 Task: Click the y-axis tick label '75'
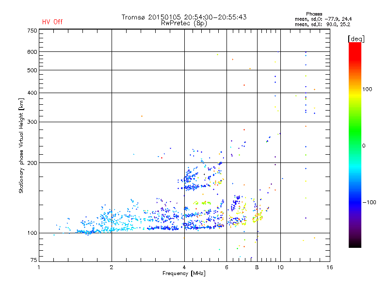pos(34,260)
